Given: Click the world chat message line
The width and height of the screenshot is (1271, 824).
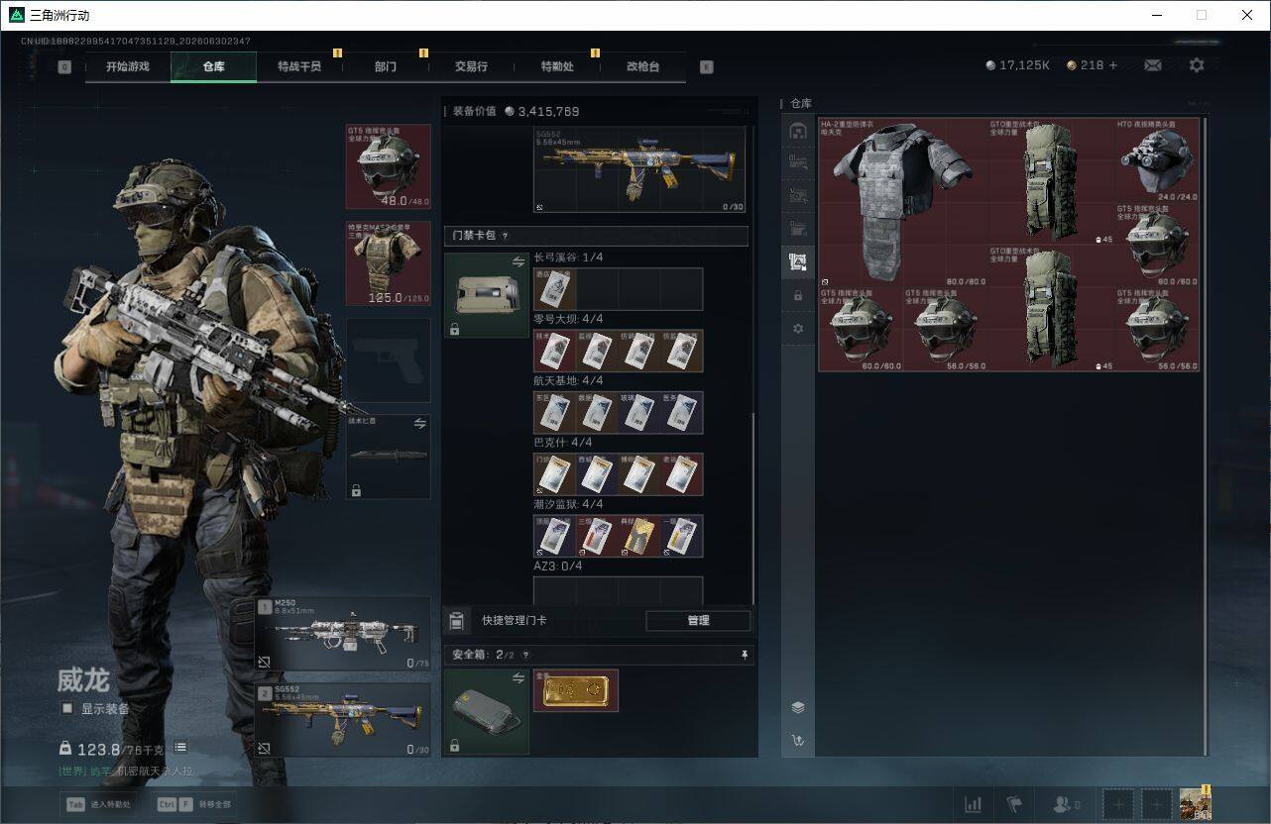Looking at the screenshot, I should 124,771.
